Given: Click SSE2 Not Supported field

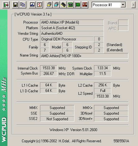Looking at the screenshot, I should point(57,119).
